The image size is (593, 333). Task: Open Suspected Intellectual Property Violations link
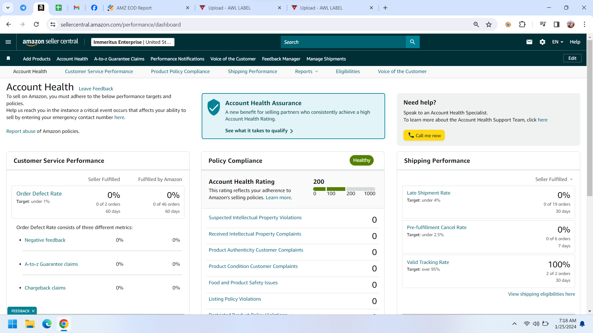tap(255, 217)
